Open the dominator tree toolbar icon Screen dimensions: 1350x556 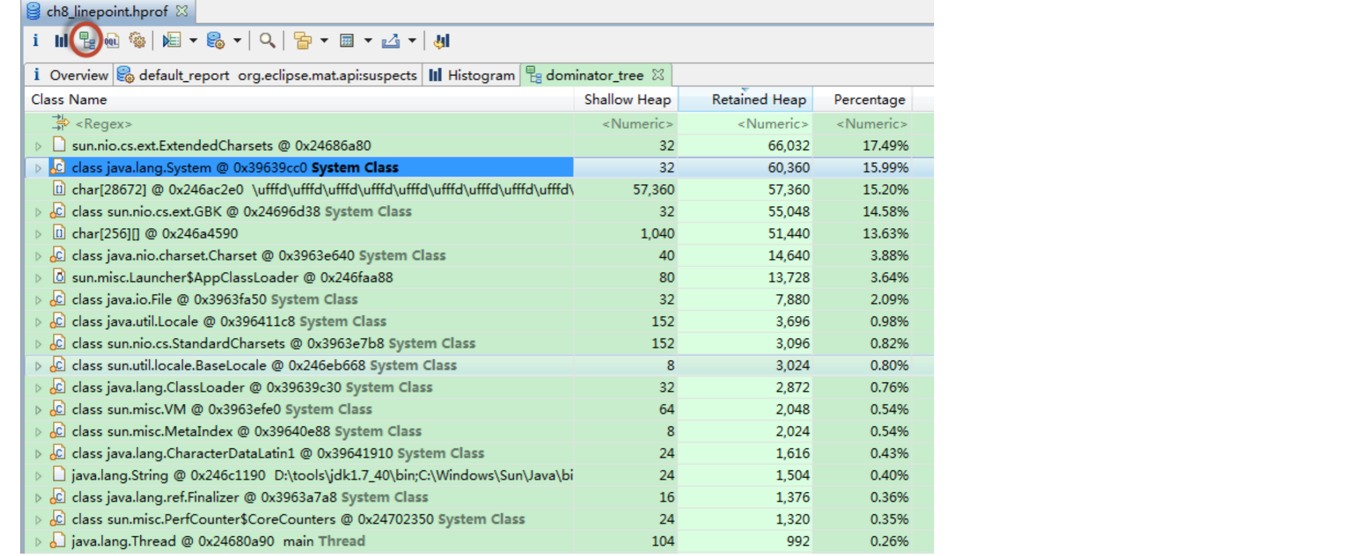87,41
